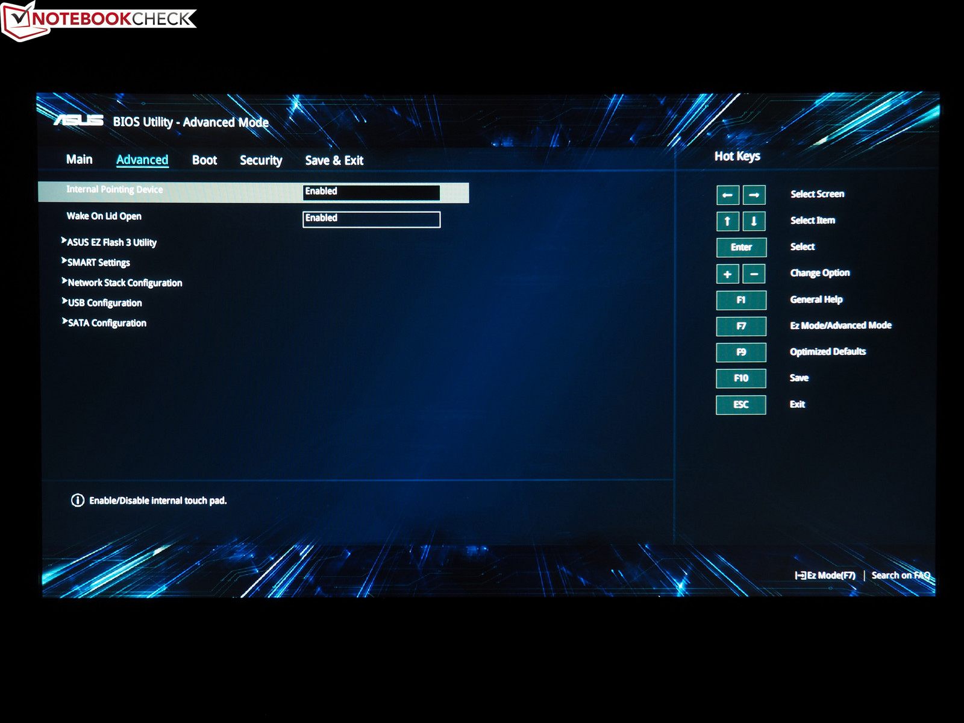Image resolution: width=964 pixels, height=723 pixels.
Task: Click the ESC Exit key
Action: tap(741, 405)
